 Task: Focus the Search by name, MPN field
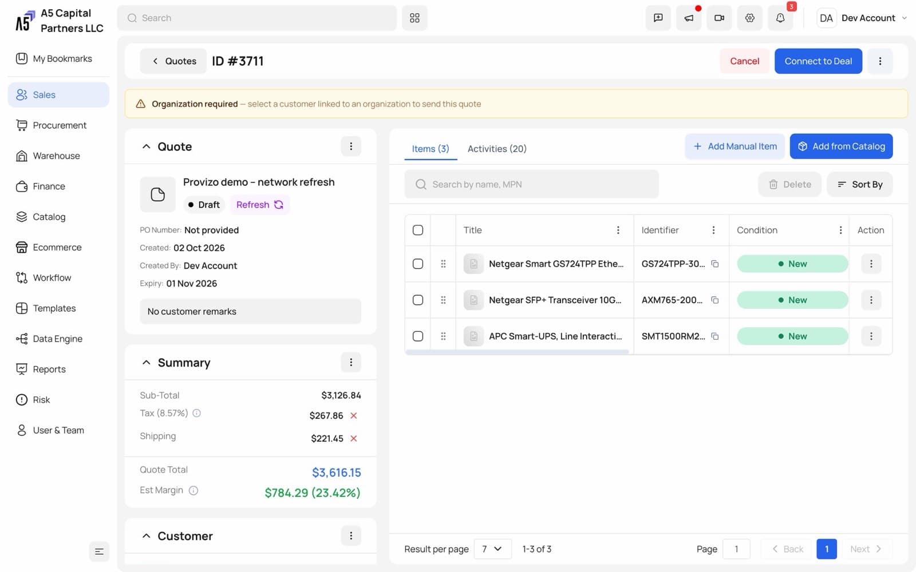[531, 184]
